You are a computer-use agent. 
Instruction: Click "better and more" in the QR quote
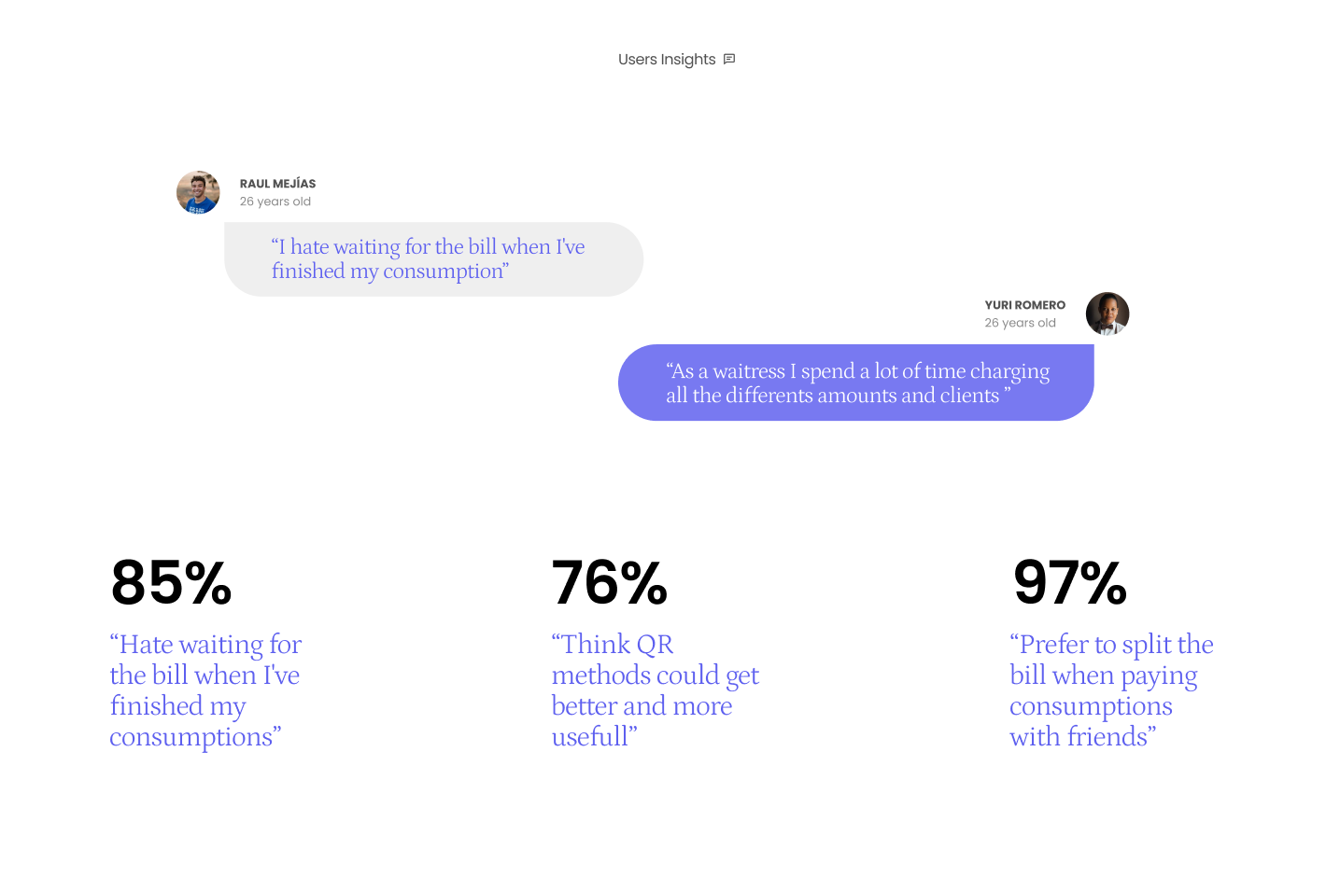point(642,706)
